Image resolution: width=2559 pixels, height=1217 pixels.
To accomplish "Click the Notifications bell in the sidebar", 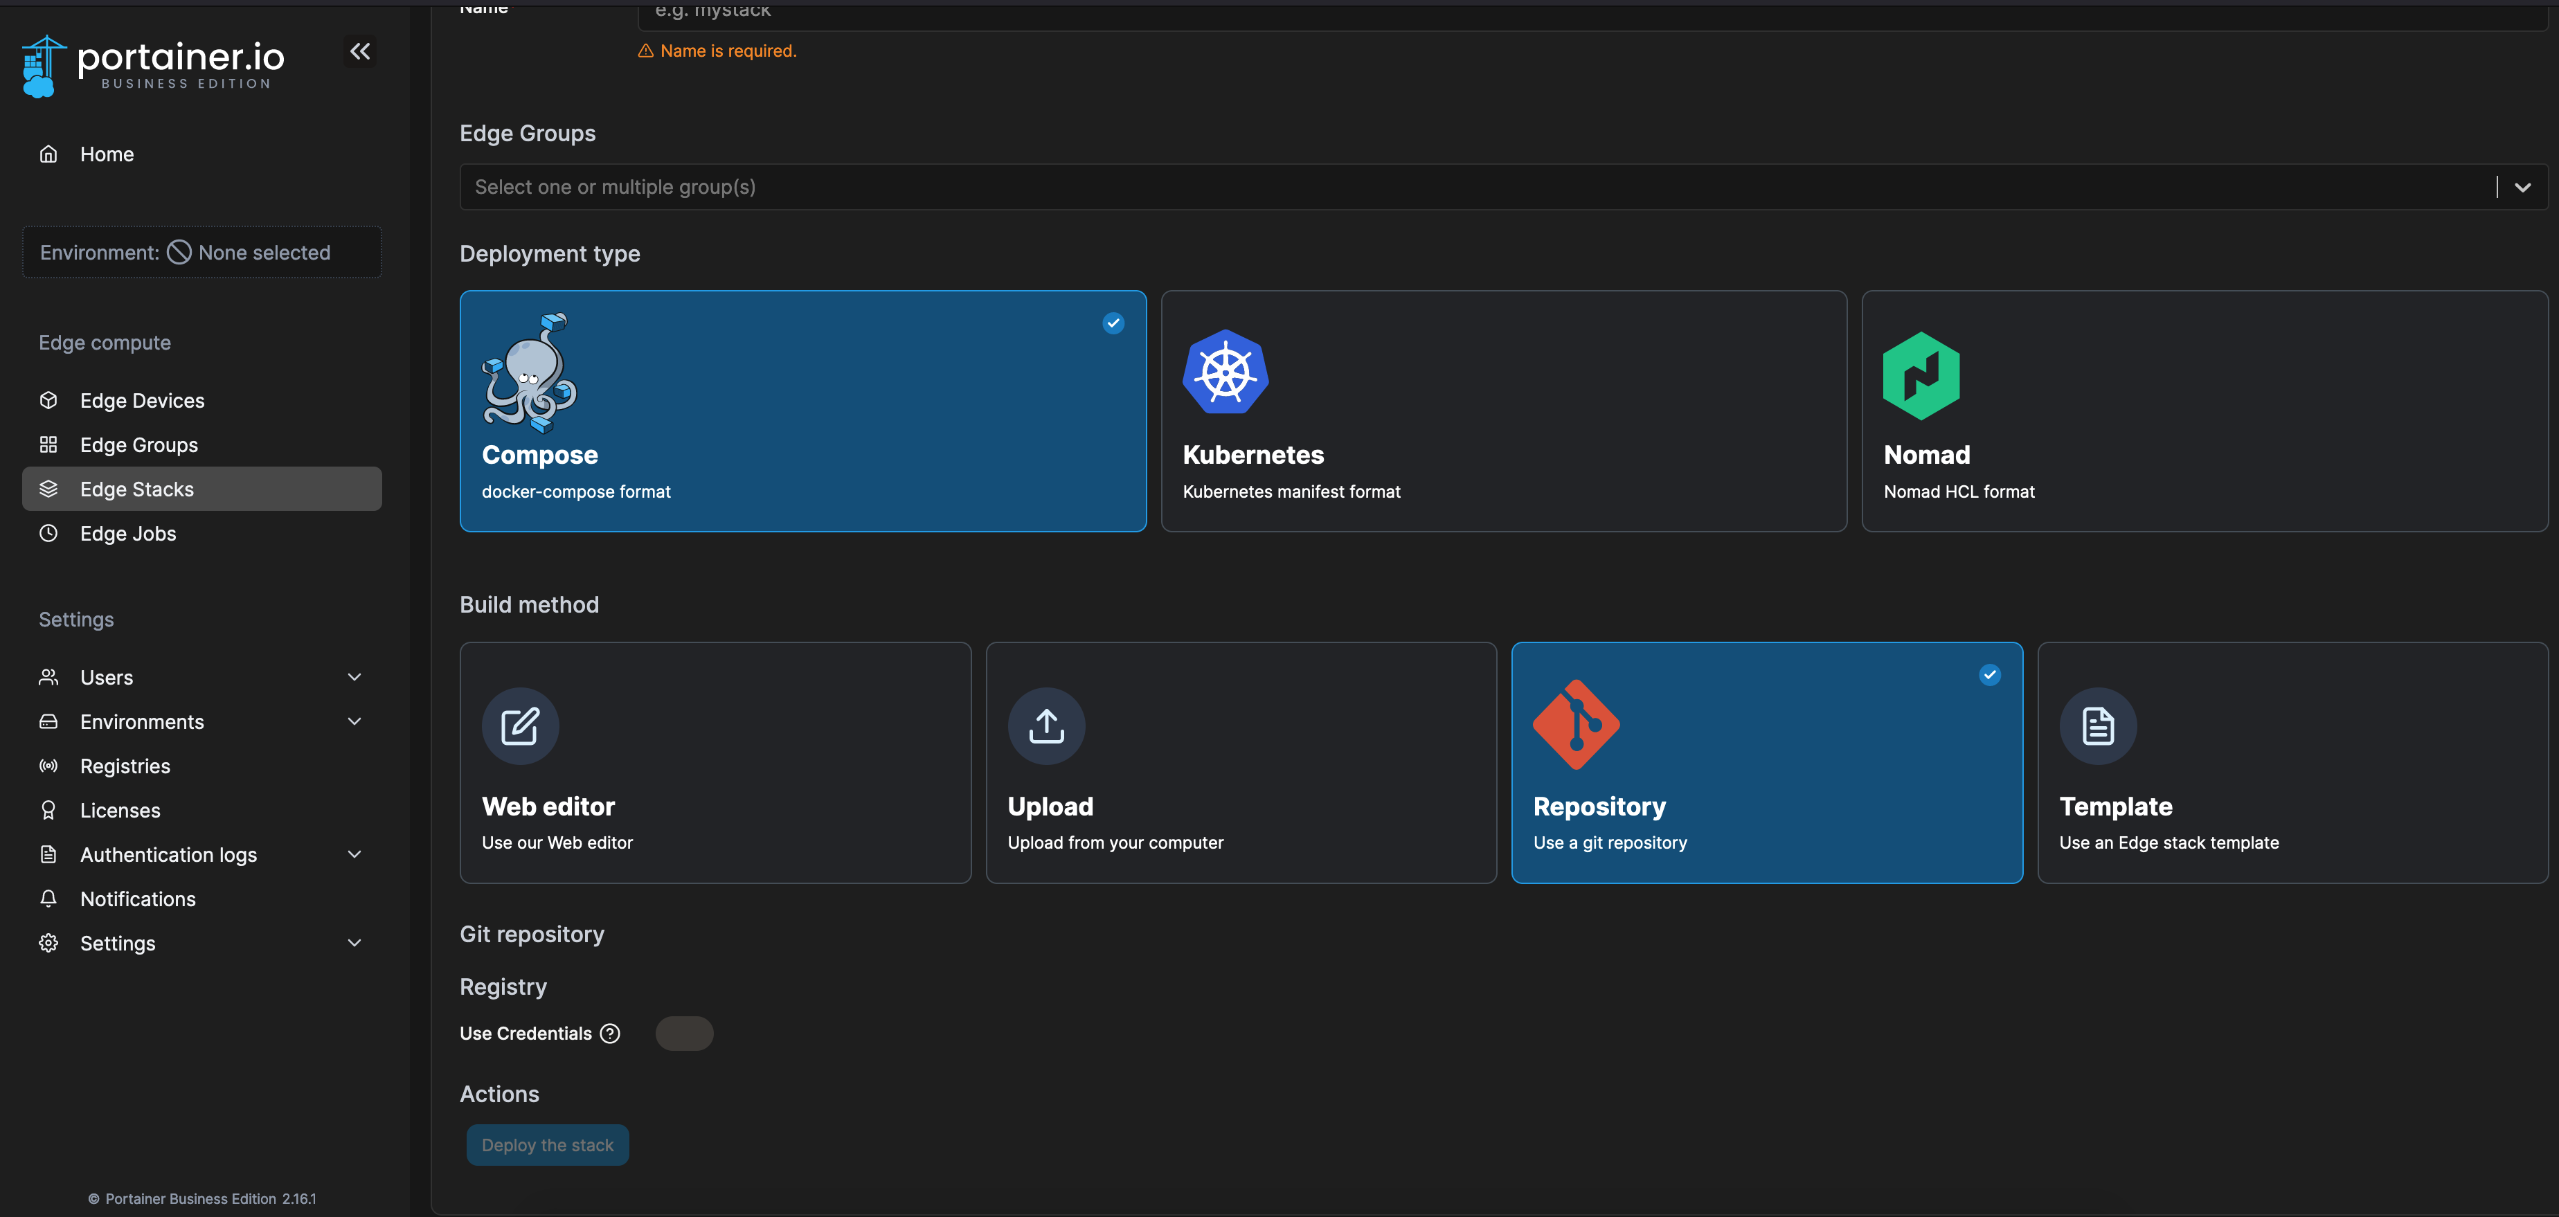I will 137,898.
